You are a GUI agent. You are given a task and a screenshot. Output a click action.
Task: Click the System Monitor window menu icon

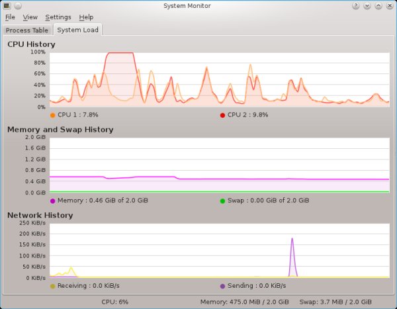[x=7, y=5]
